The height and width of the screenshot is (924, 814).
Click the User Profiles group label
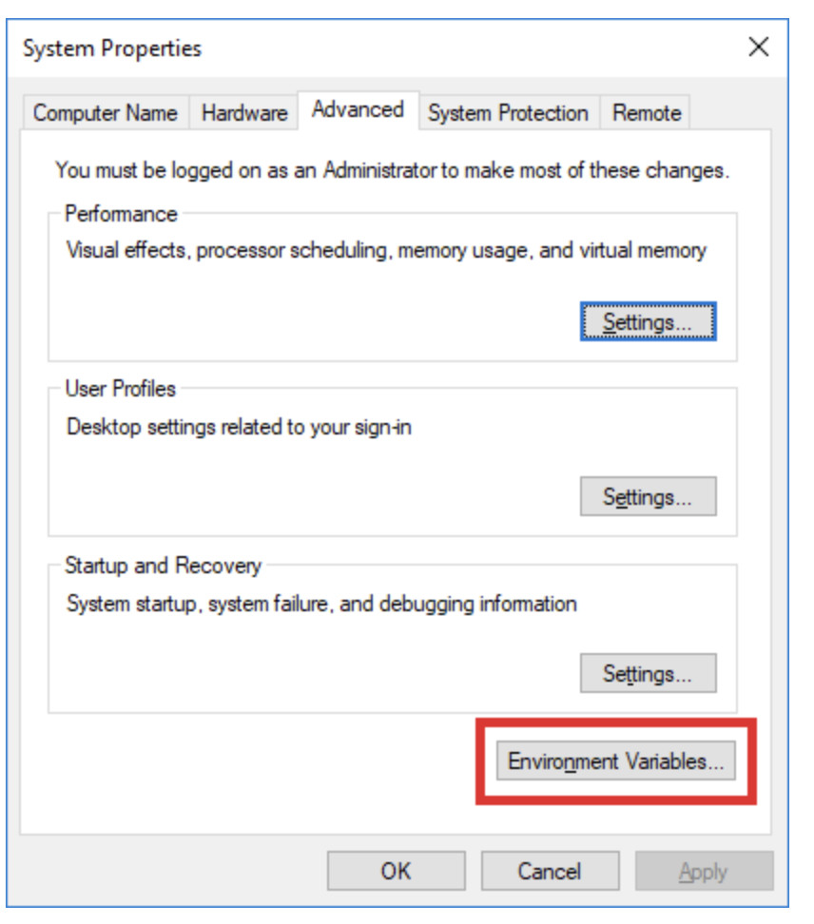pos(120,389)
